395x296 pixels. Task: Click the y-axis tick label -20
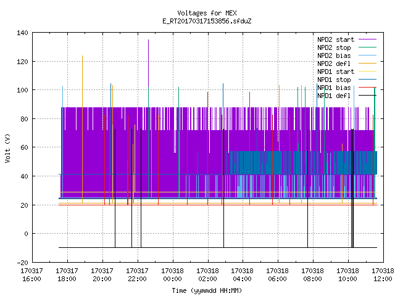[x=22, y=263]
